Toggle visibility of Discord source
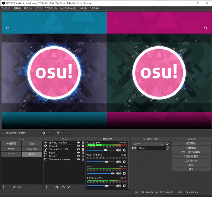212x197 pixels. tap(78, 146)
